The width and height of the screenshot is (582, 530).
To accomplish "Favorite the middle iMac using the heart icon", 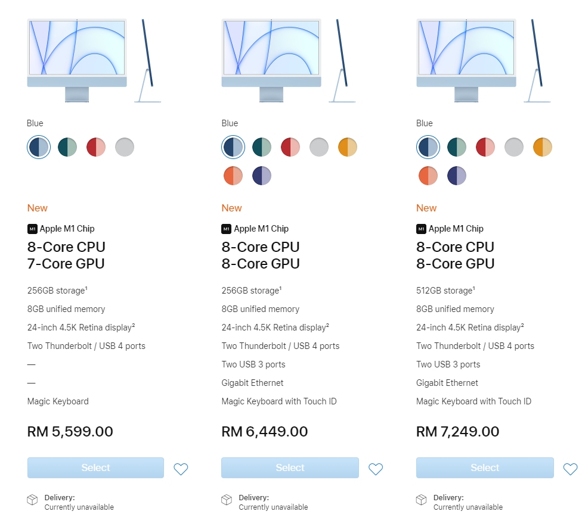I will click(x=376, y=468).
